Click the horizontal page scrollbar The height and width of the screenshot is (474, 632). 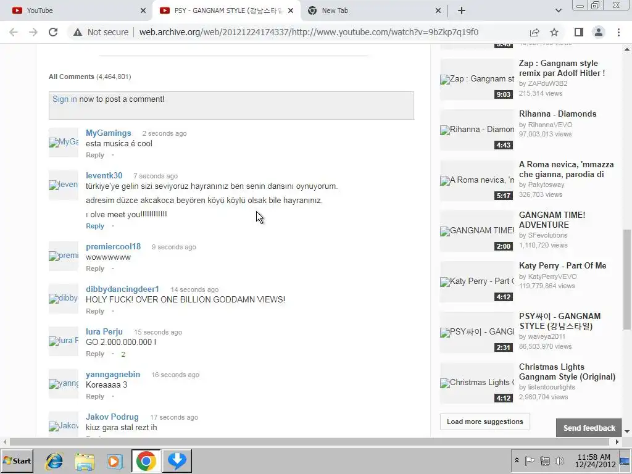310,442
